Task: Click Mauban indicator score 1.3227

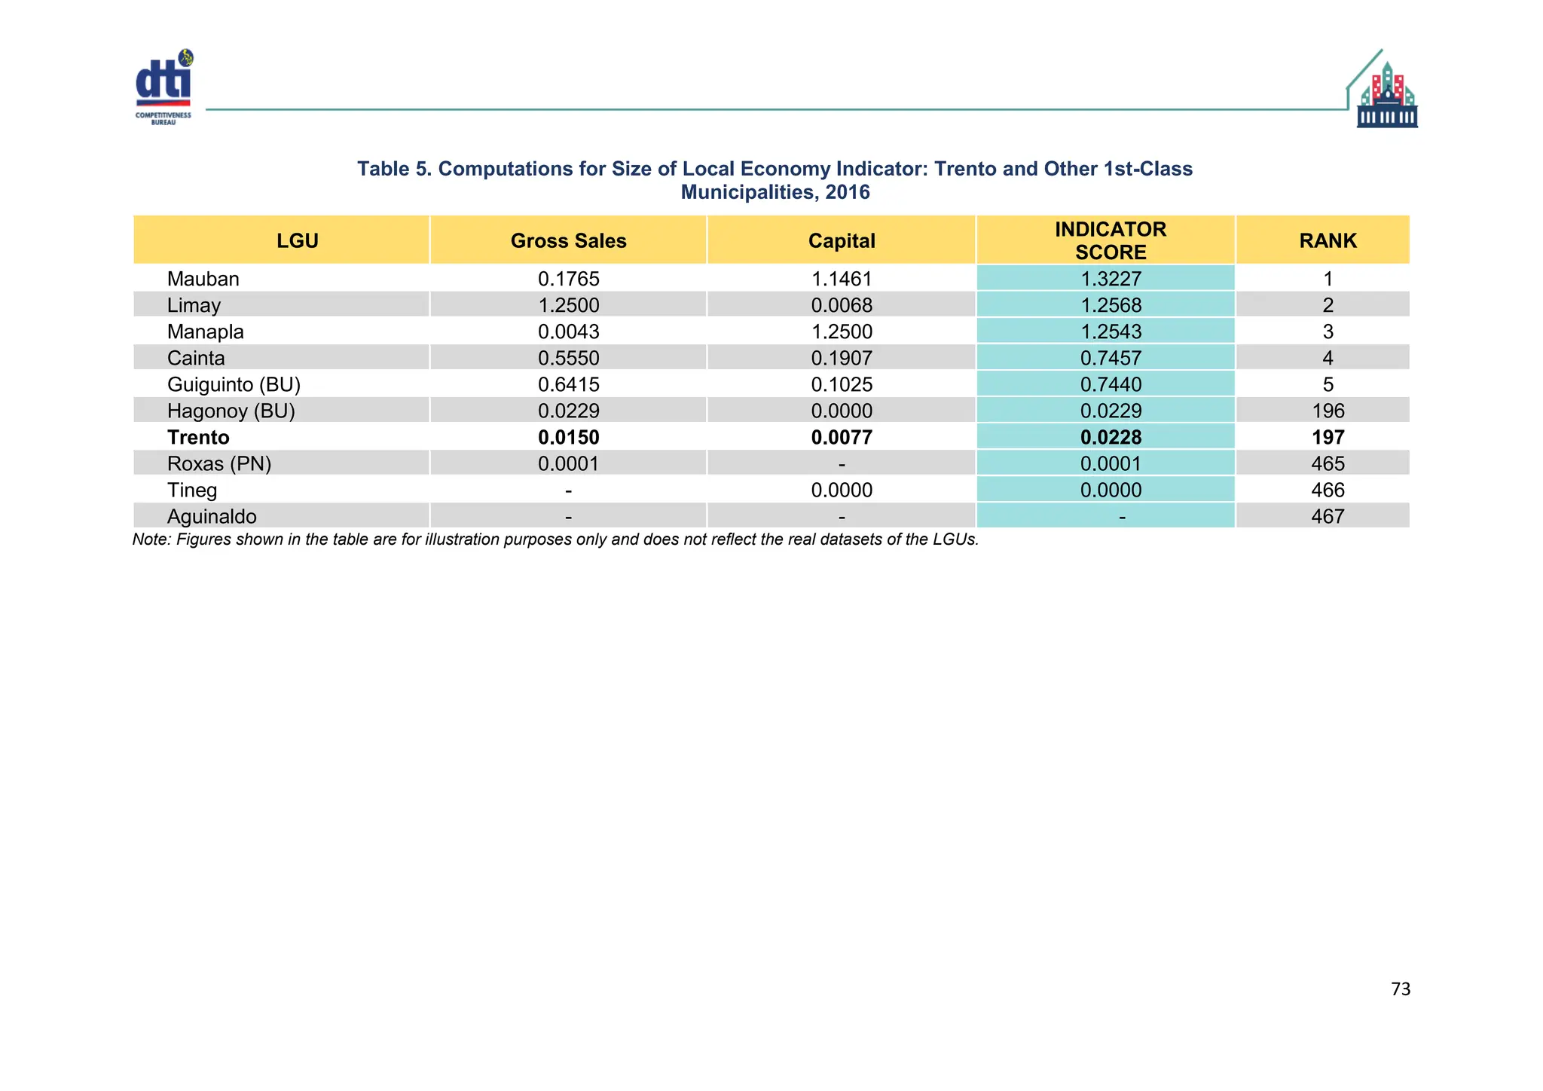Action: point(1111,279)
